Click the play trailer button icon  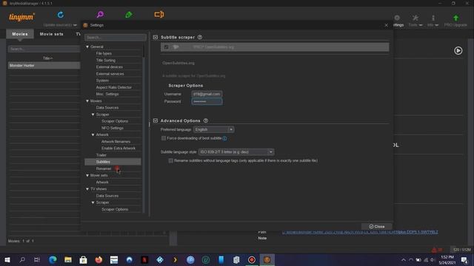point(458,51)
